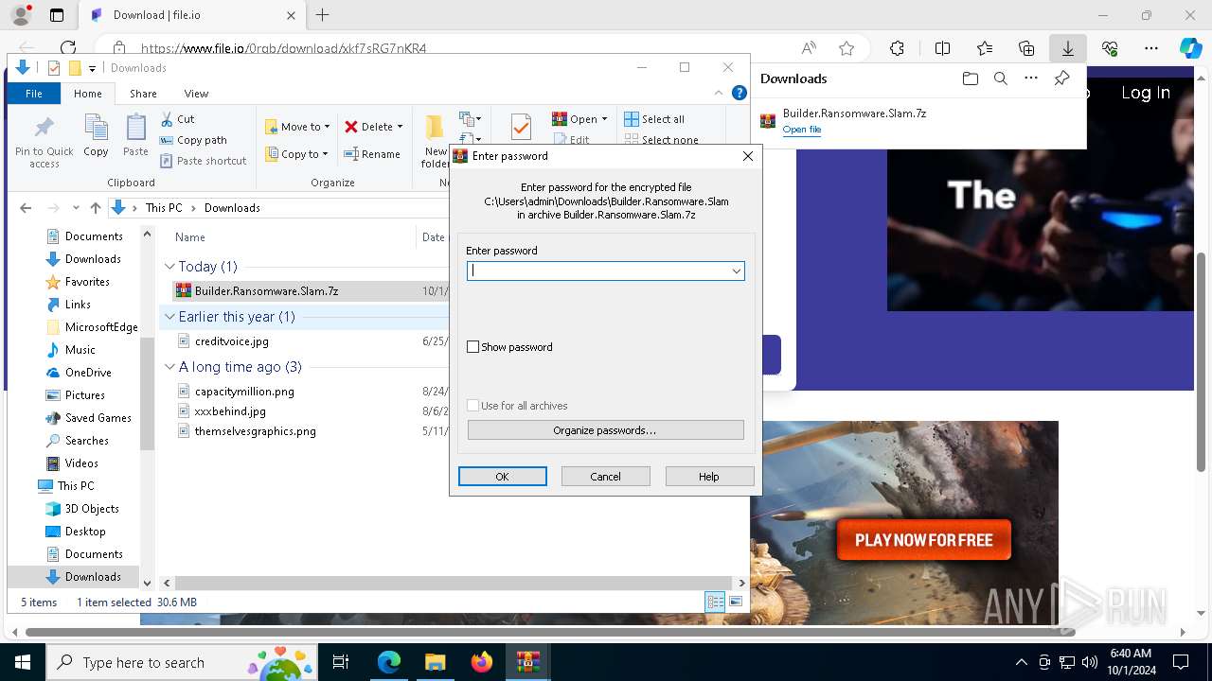Click Download | file.io browser tab
Screen dimensions: 1212x681
(192, 15)
